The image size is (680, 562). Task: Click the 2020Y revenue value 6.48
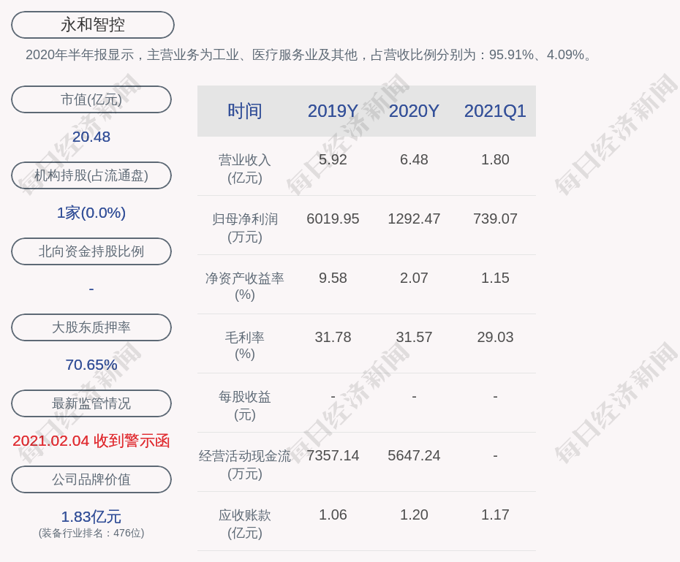pyautogui.click(x=414, y=159)
